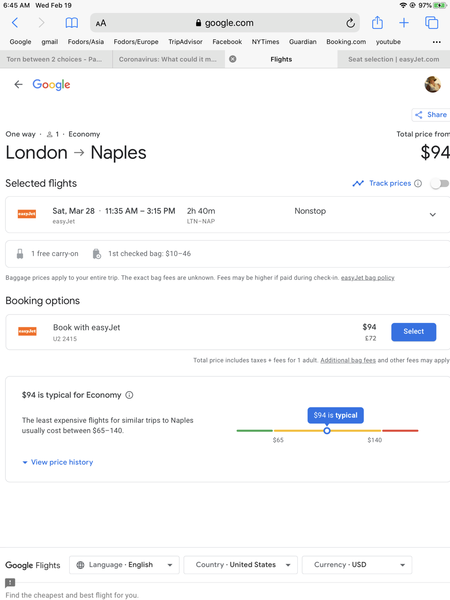Enable the Track prices toggle
The width and height of the screenshot is (450, 600).
[440, 183]
